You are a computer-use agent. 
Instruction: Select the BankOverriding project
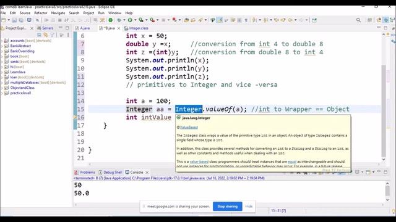click(22, 51)
